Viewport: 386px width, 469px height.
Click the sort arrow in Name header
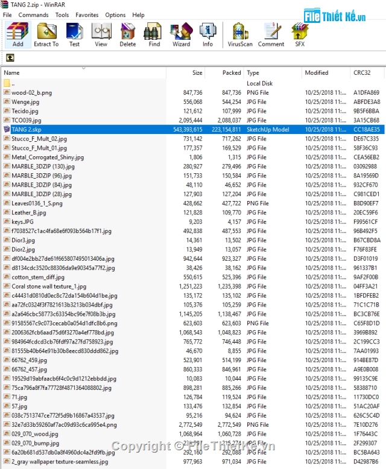coord(84,69)
